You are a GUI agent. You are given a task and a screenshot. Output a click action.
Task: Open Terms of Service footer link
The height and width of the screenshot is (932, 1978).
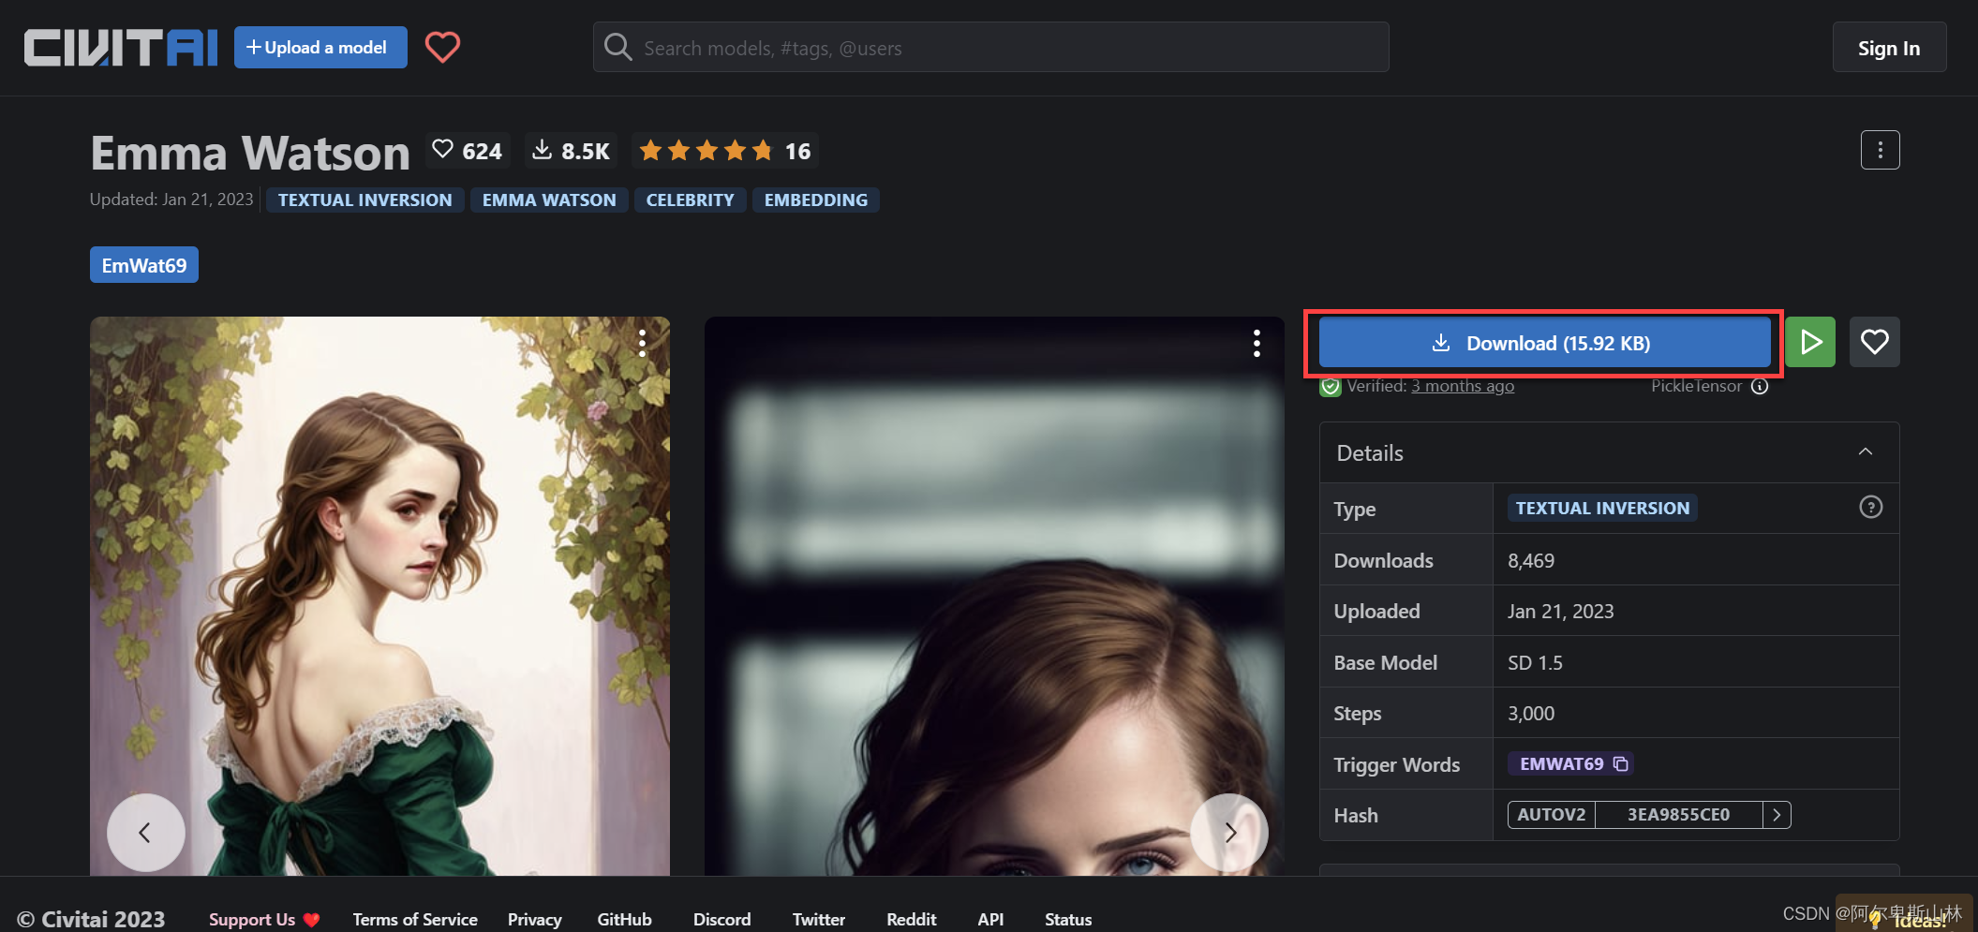(415, 920)
